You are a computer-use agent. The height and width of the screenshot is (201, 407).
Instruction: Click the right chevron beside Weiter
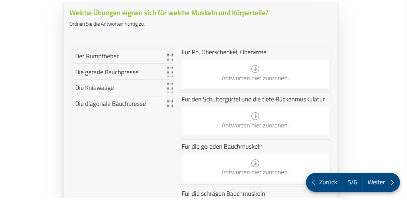pyautogui.click(x=392, y=182)
